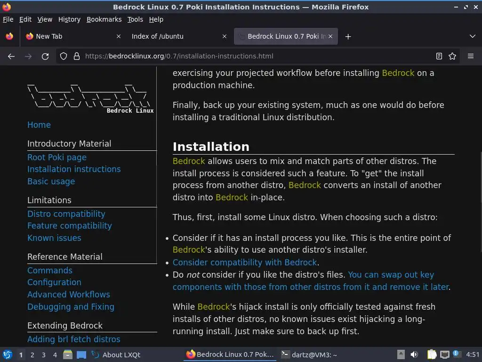Click the Bedrock Linux ASCII logo
The height and width of the screenshot is (362, 482).
[x=90, y=98]
